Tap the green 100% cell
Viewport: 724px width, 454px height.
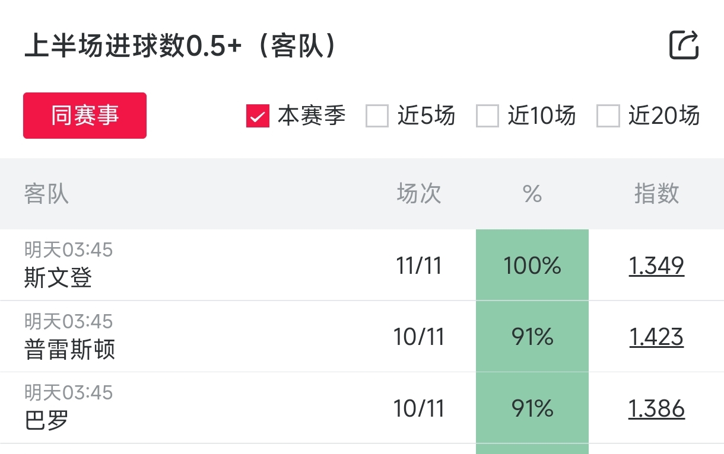tap(532, 266)
